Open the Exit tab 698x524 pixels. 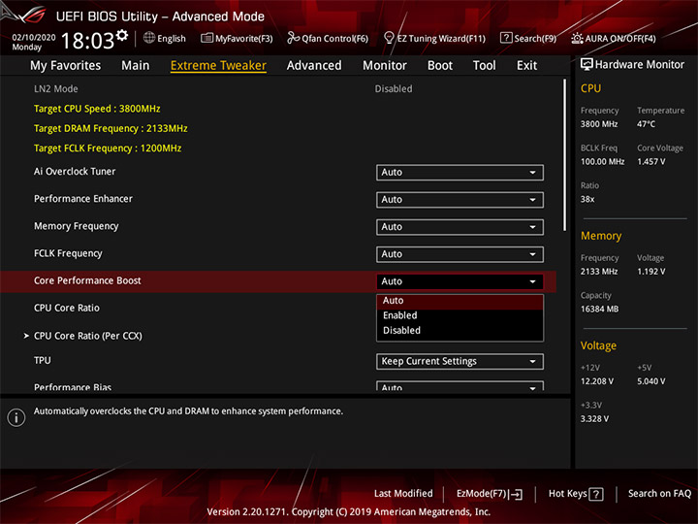526,66
